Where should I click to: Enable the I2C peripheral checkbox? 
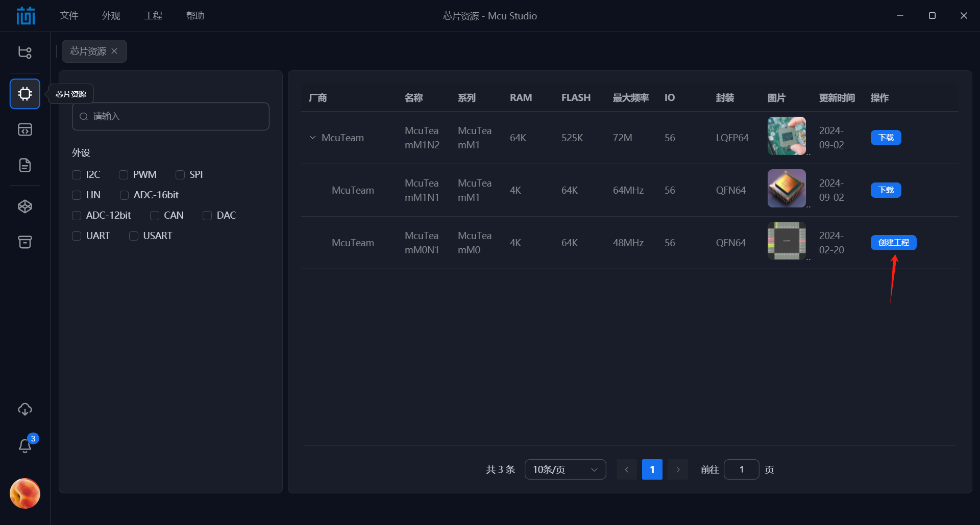(77, 174)
